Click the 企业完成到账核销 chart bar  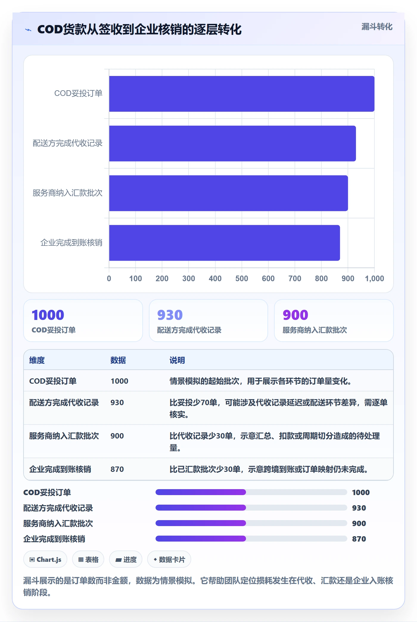coord(224,243)
